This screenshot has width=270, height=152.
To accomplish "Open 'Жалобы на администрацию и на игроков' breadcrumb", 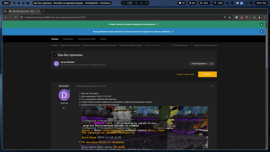I will click(99, 45).
